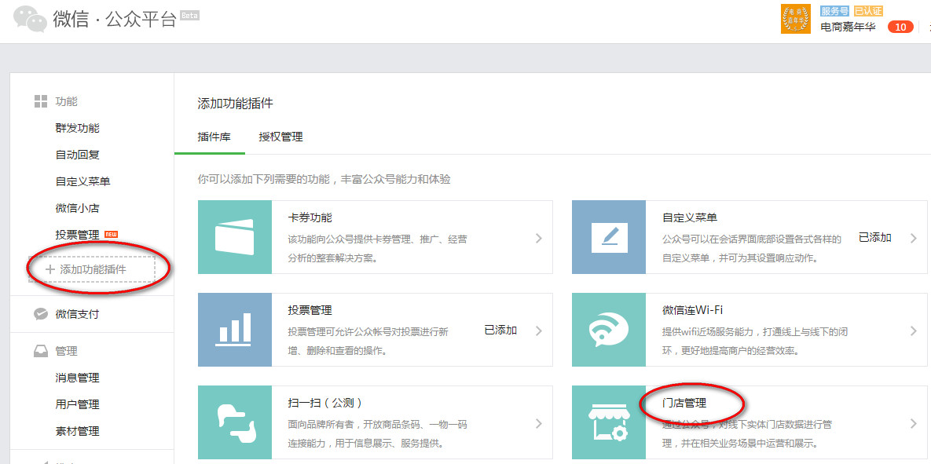Click the 投票管理 bar chart icon tile

235,329
